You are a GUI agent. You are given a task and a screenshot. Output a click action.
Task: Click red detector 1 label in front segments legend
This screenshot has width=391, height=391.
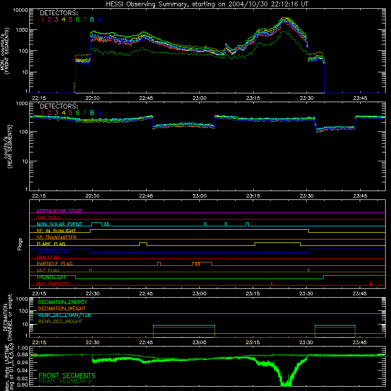[x=42, y=20]
